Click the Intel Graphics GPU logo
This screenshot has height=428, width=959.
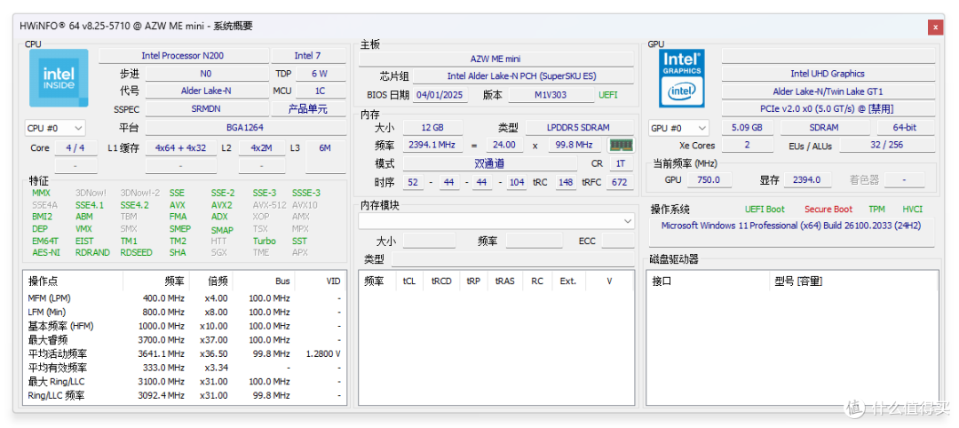(681, 78)
